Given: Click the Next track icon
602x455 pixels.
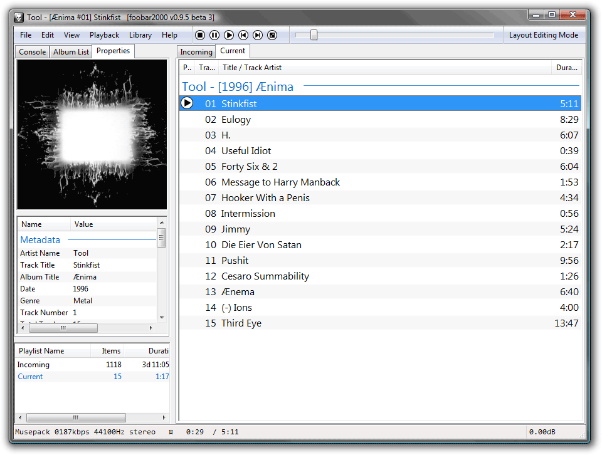Looking at the screenshot, I should pos(258,35).
